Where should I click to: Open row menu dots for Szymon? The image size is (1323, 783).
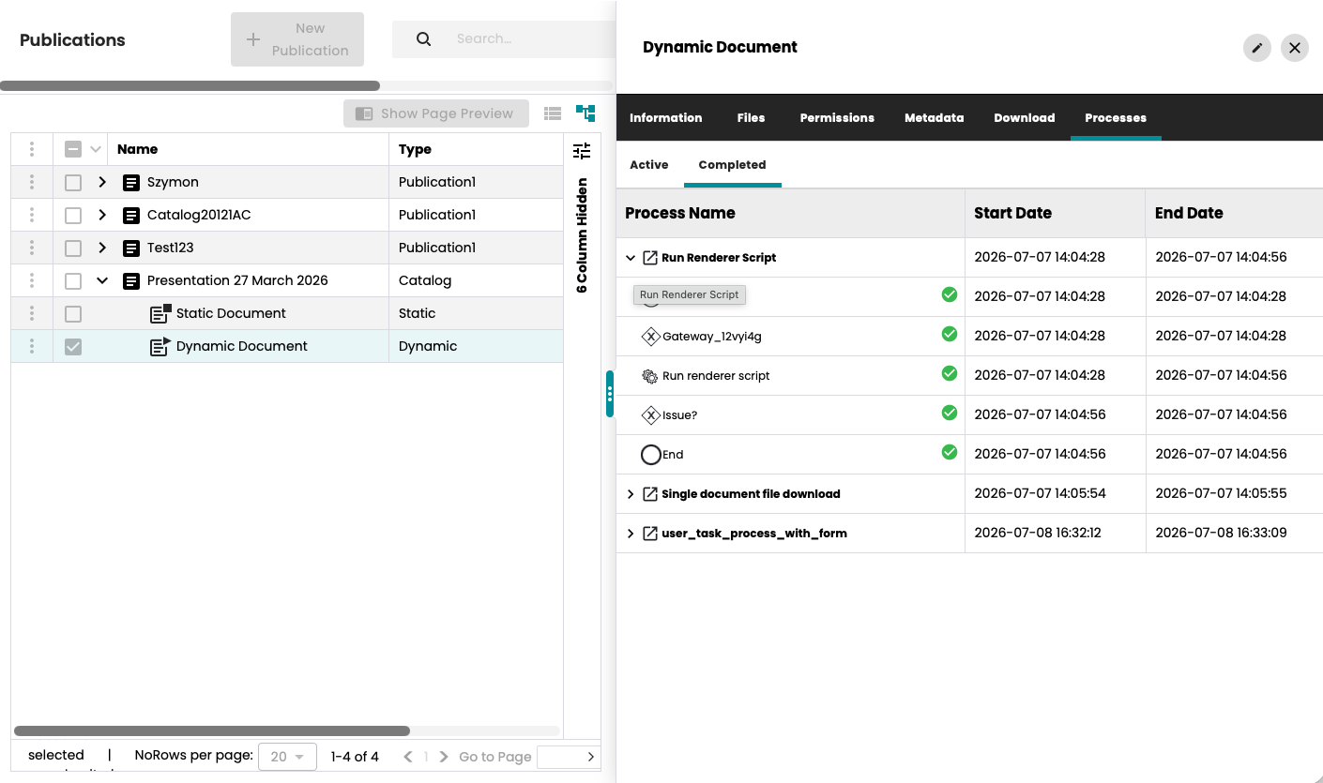pos(32,183)
